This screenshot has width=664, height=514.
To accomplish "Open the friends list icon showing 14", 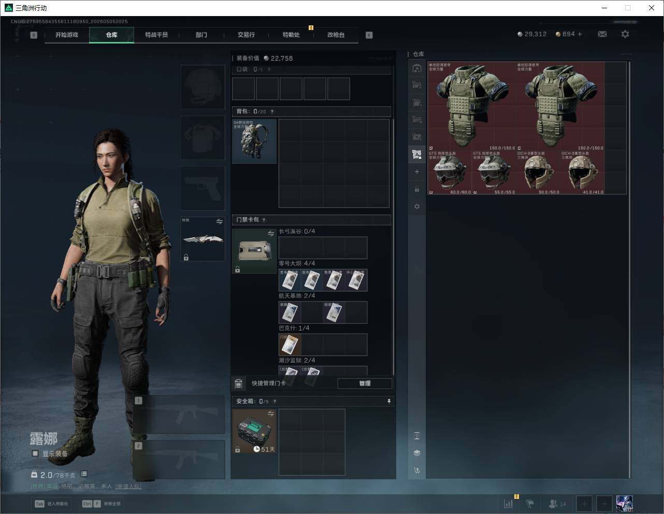I will [x=557, y=504].
